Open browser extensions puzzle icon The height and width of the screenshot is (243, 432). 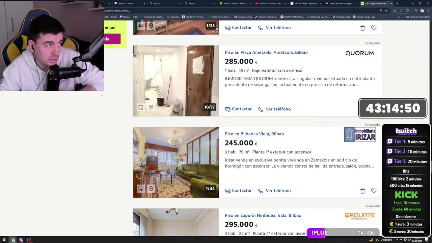[407, 10]
